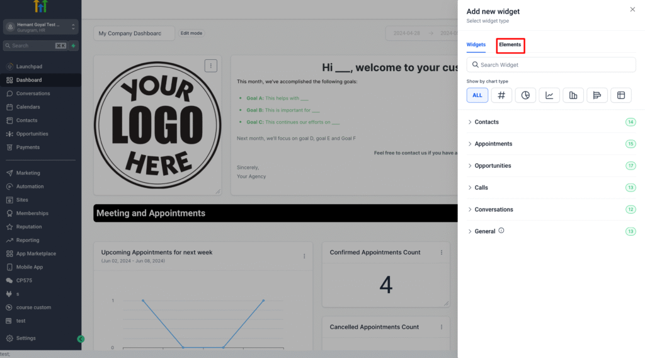Select the ALL chart type filter

(477, 95)
